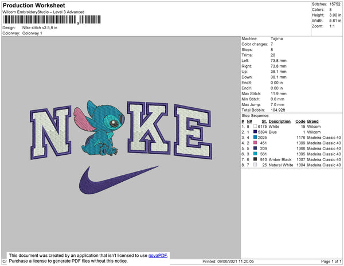
Task: Select the Width value '5.81 in'
Action: click(335, 21)
